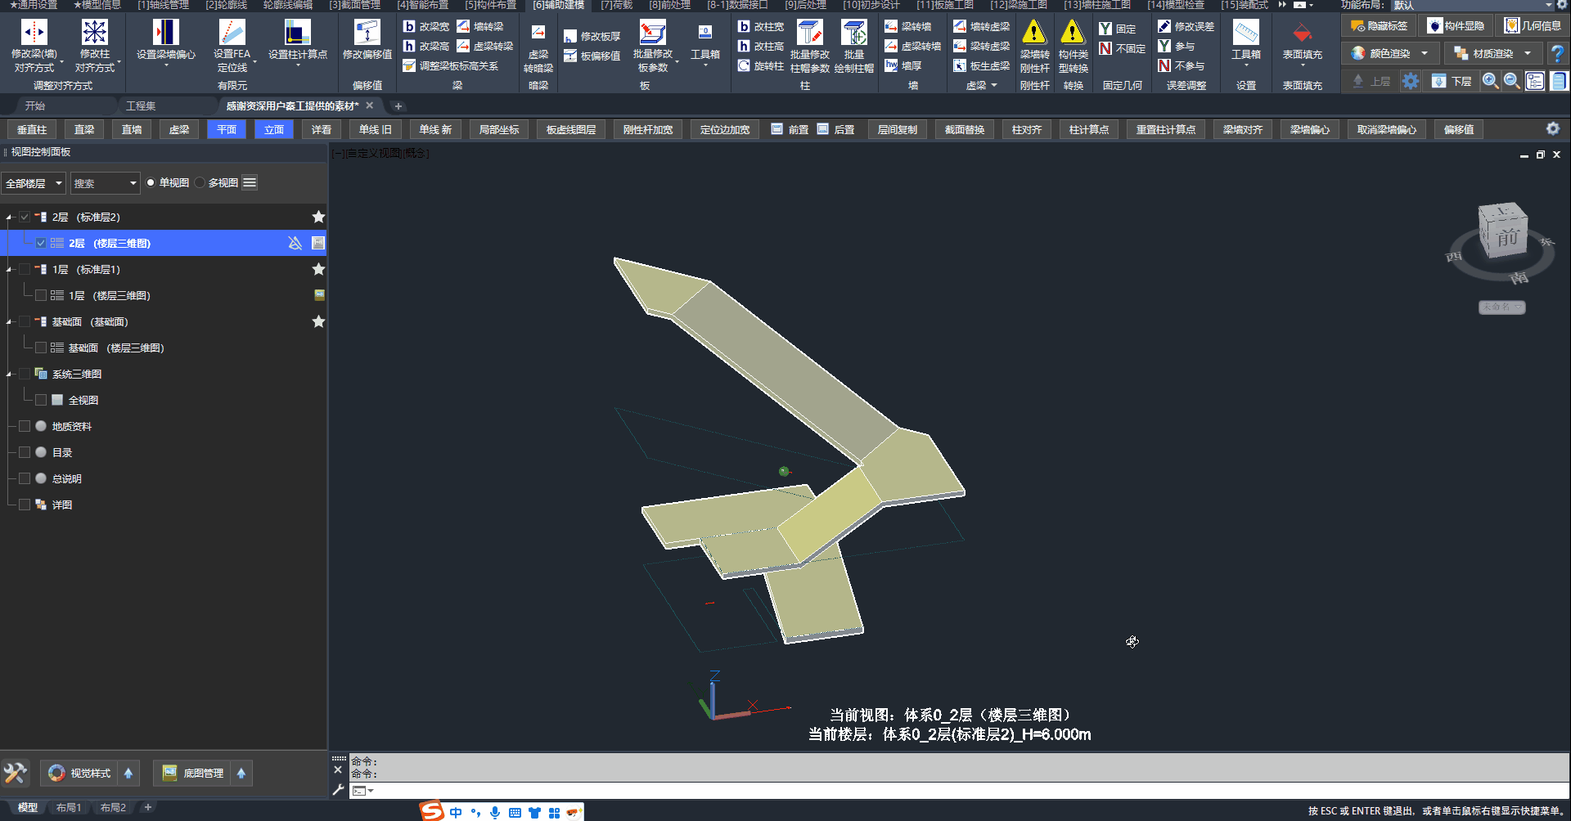Click the 视觉样式 icon at the panel bottom
This screenshot has height=821, width=1571.
[x=56, y=773]
